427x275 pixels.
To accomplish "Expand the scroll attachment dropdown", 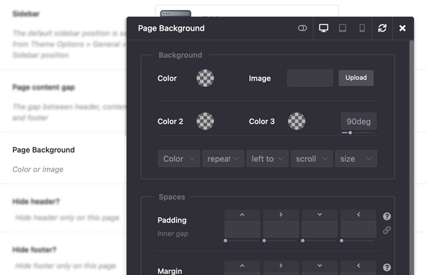I will point(312,159).
